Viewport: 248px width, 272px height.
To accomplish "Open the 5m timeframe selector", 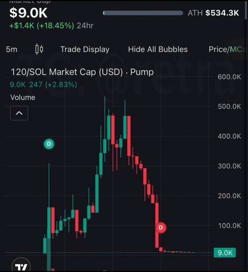I will 12,49.
